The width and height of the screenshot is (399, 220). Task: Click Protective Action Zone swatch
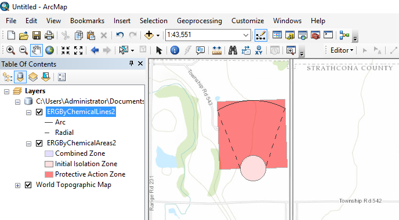49,174
